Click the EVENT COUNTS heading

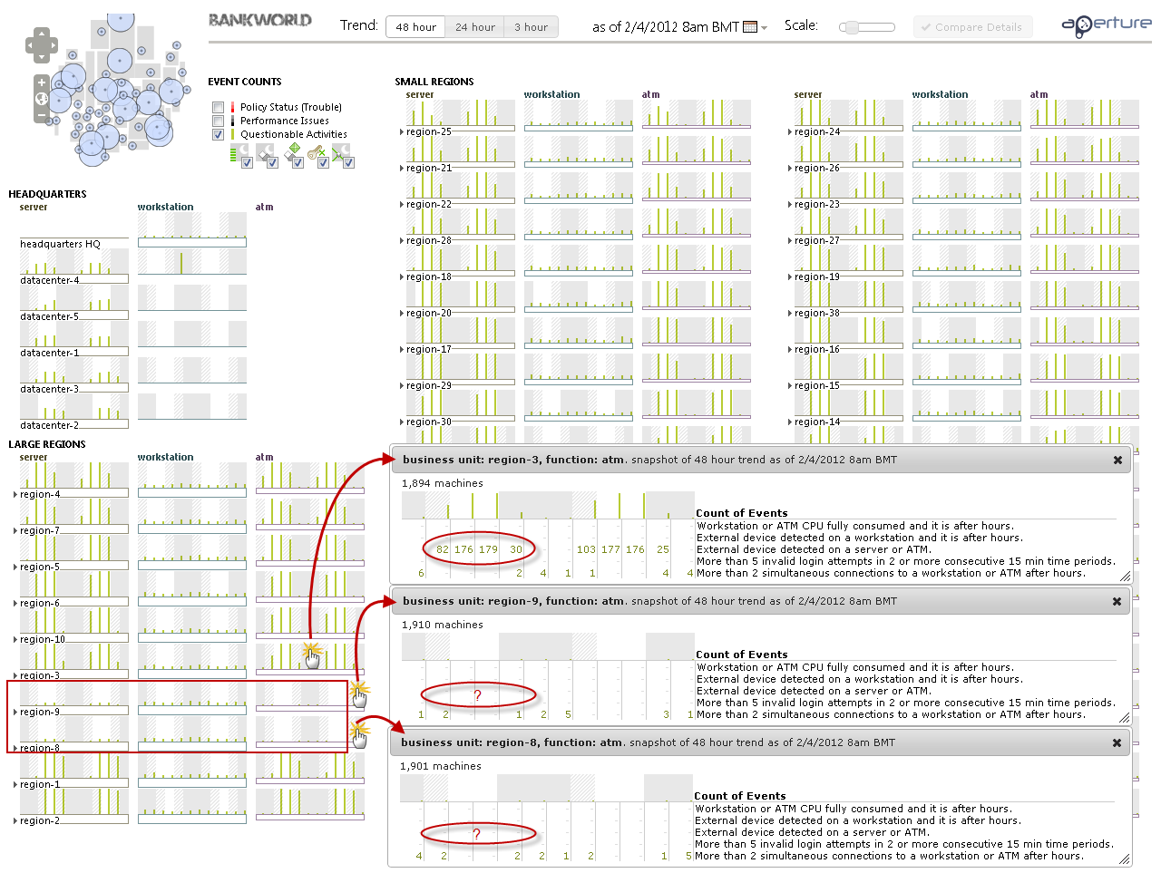pos(244,82)
